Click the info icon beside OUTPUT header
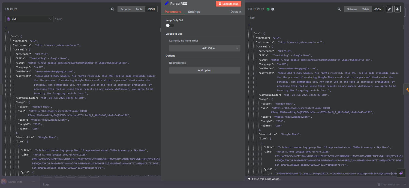Viewport: 409px width, 188px height. coord(273,9)
